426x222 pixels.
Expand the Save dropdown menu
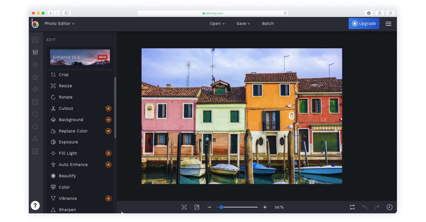243,24
